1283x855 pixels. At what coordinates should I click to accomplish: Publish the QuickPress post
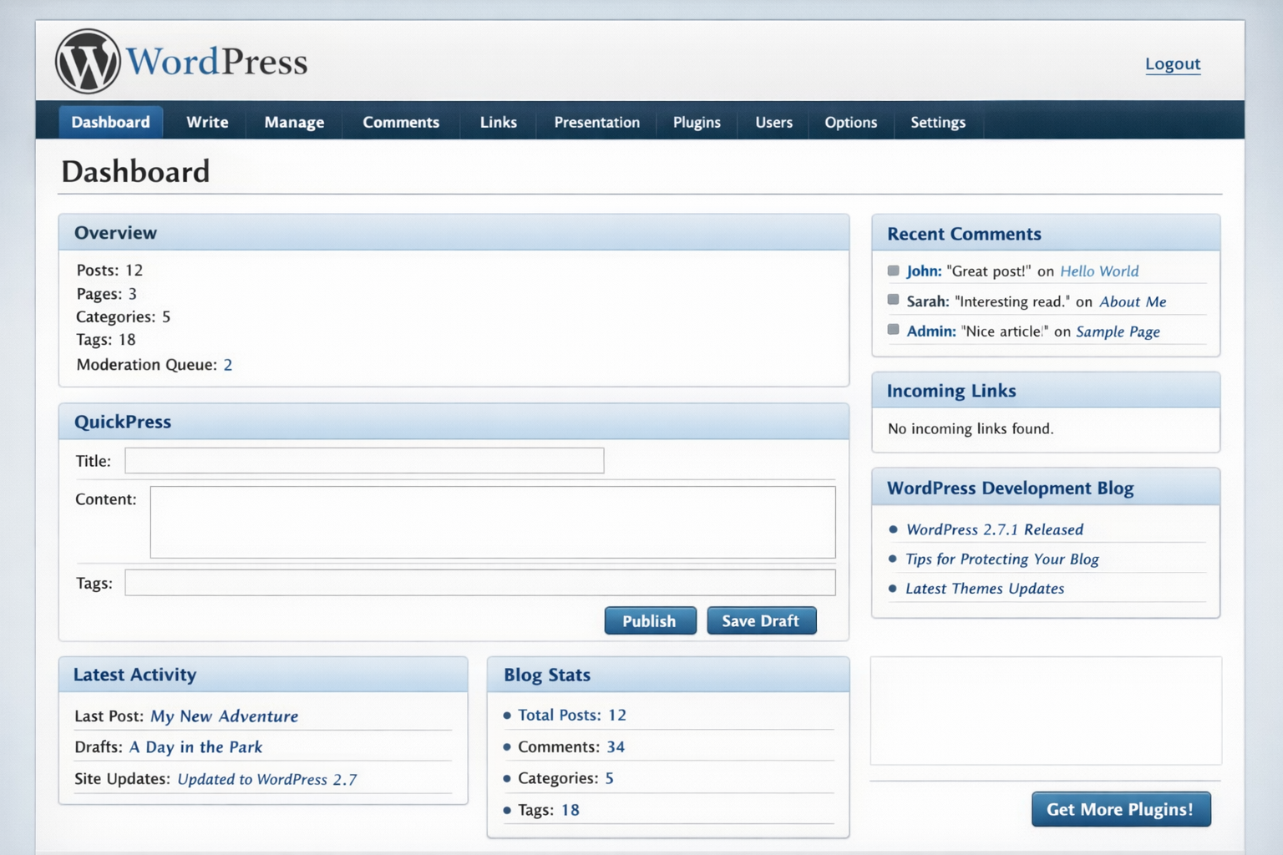[650, 620]
